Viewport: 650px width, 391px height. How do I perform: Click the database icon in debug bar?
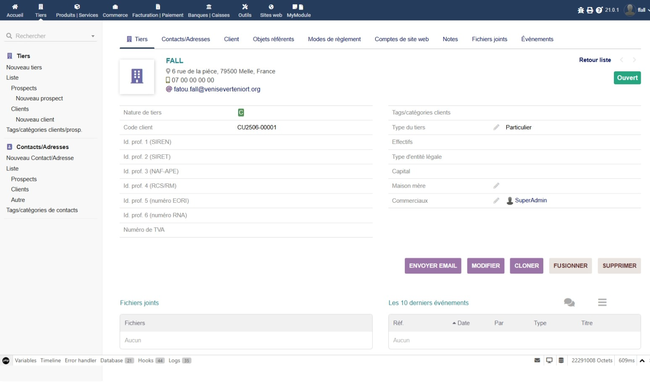coord(561,360)
